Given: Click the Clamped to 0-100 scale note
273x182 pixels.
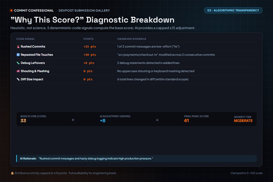Looking at the screenshot, I should pos(247,173).
